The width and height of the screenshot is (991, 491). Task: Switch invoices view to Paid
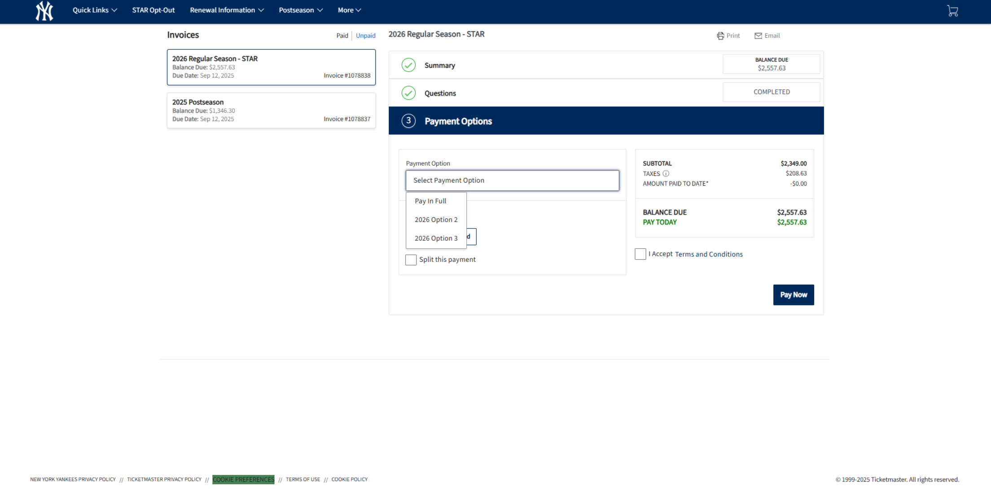pyautogui.click(x=342, y=35)
